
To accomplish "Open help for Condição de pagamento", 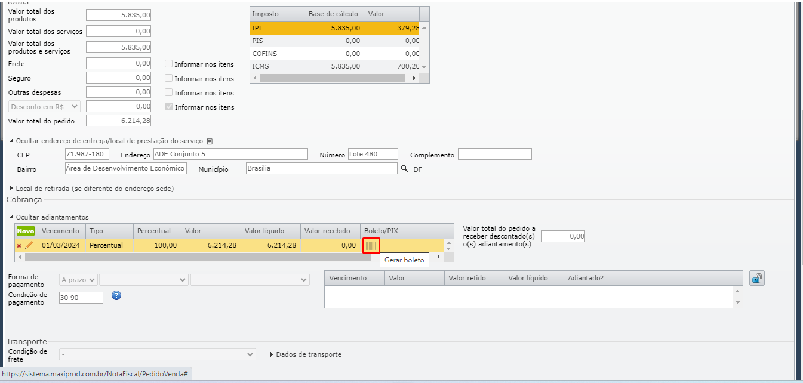I will point(116,295).
